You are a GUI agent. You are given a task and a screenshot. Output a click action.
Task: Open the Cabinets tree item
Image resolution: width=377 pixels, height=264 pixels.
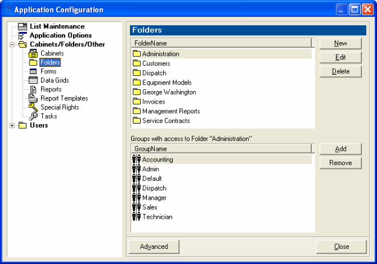coord(52,53)
